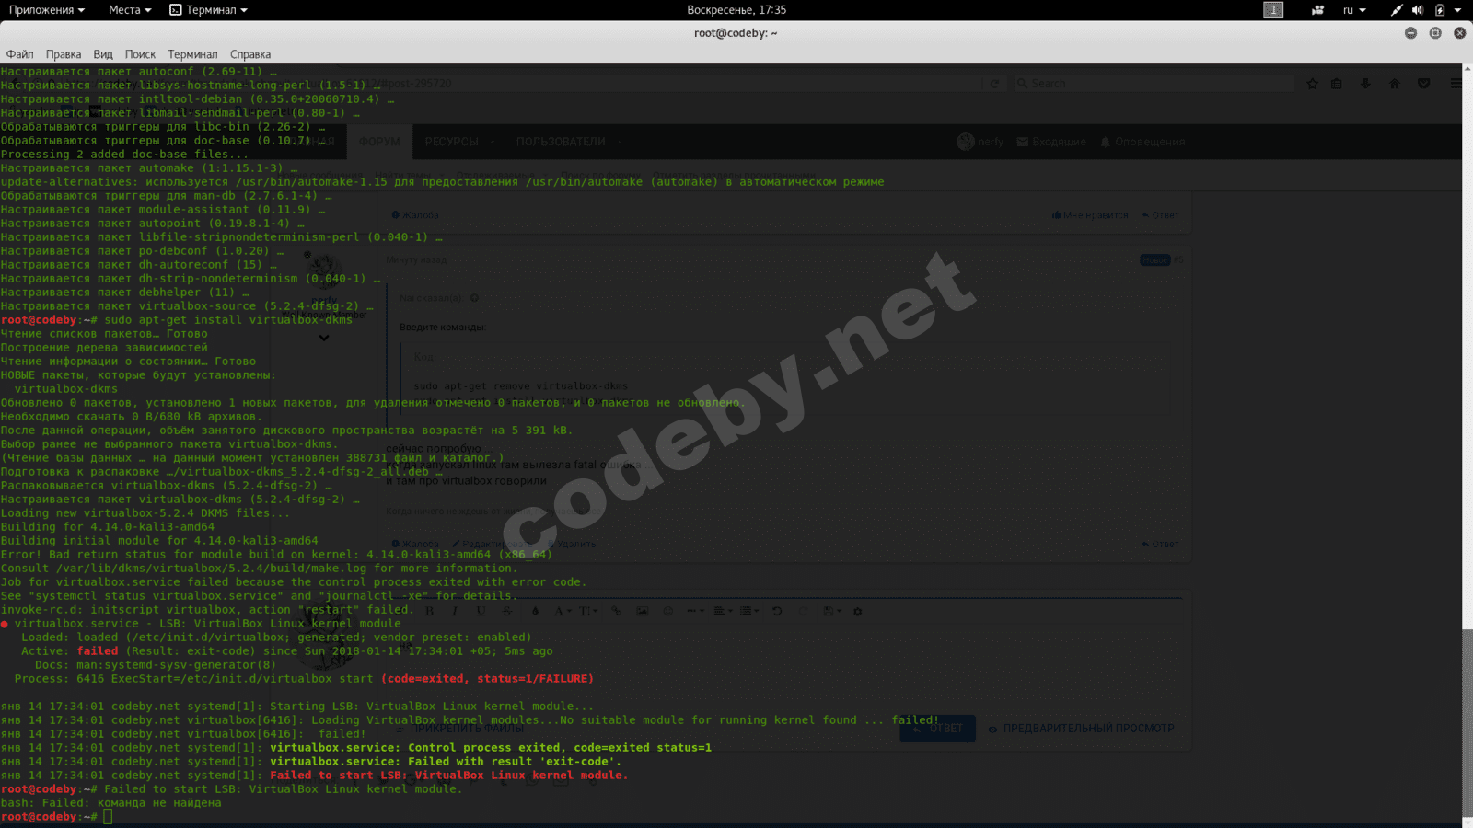Viewport: 1473px width, 828px height.
Task: Close the root@codeby terminal window
Action: [x=1459, y=33]
